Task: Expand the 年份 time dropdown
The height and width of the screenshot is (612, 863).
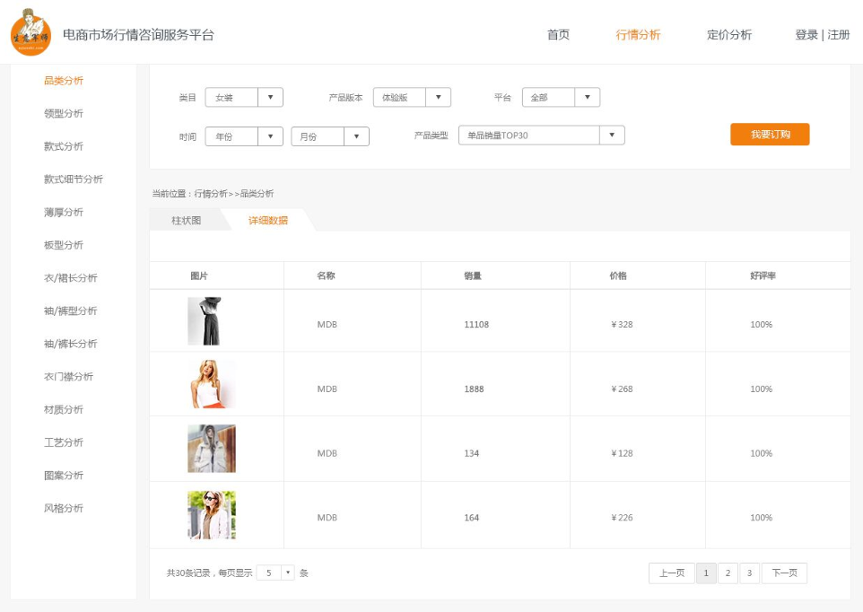Action: point(244,136)
